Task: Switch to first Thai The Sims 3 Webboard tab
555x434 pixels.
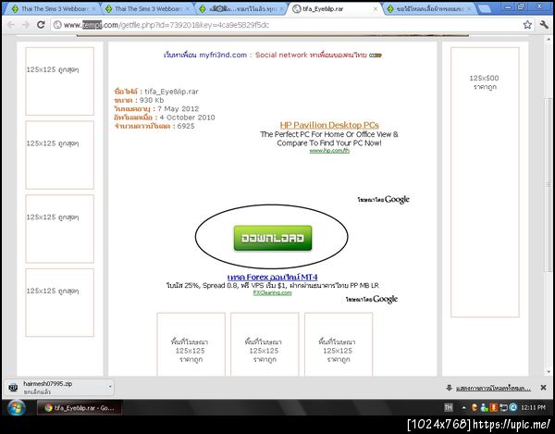Action: pyautogui.click(x=53, y=9)
